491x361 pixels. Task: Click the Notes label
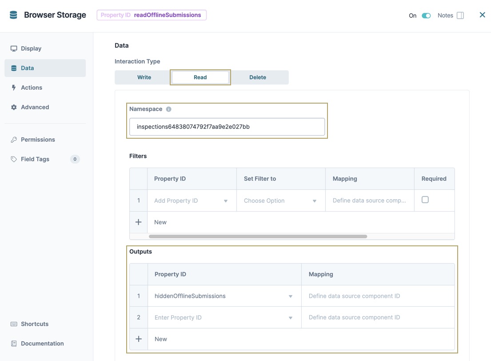tap(445, 16)
